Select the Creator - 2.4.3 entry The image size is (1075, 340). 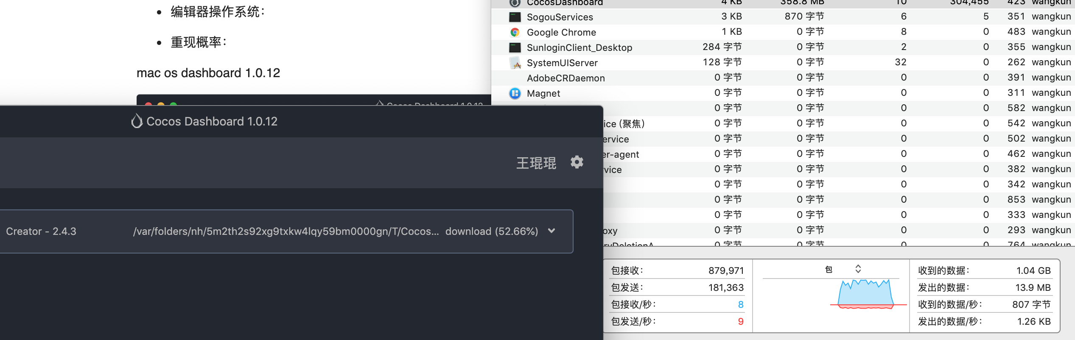tap(41, 231)
